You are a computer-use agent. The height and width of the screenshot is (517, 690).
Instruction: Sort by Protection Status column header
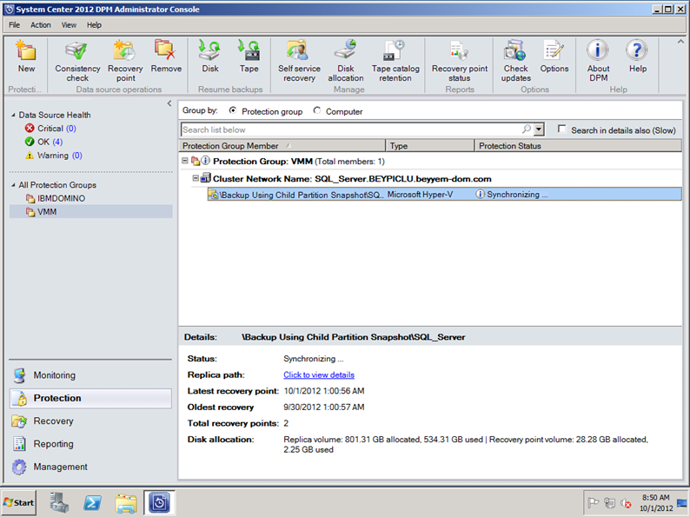pos(578,146)
